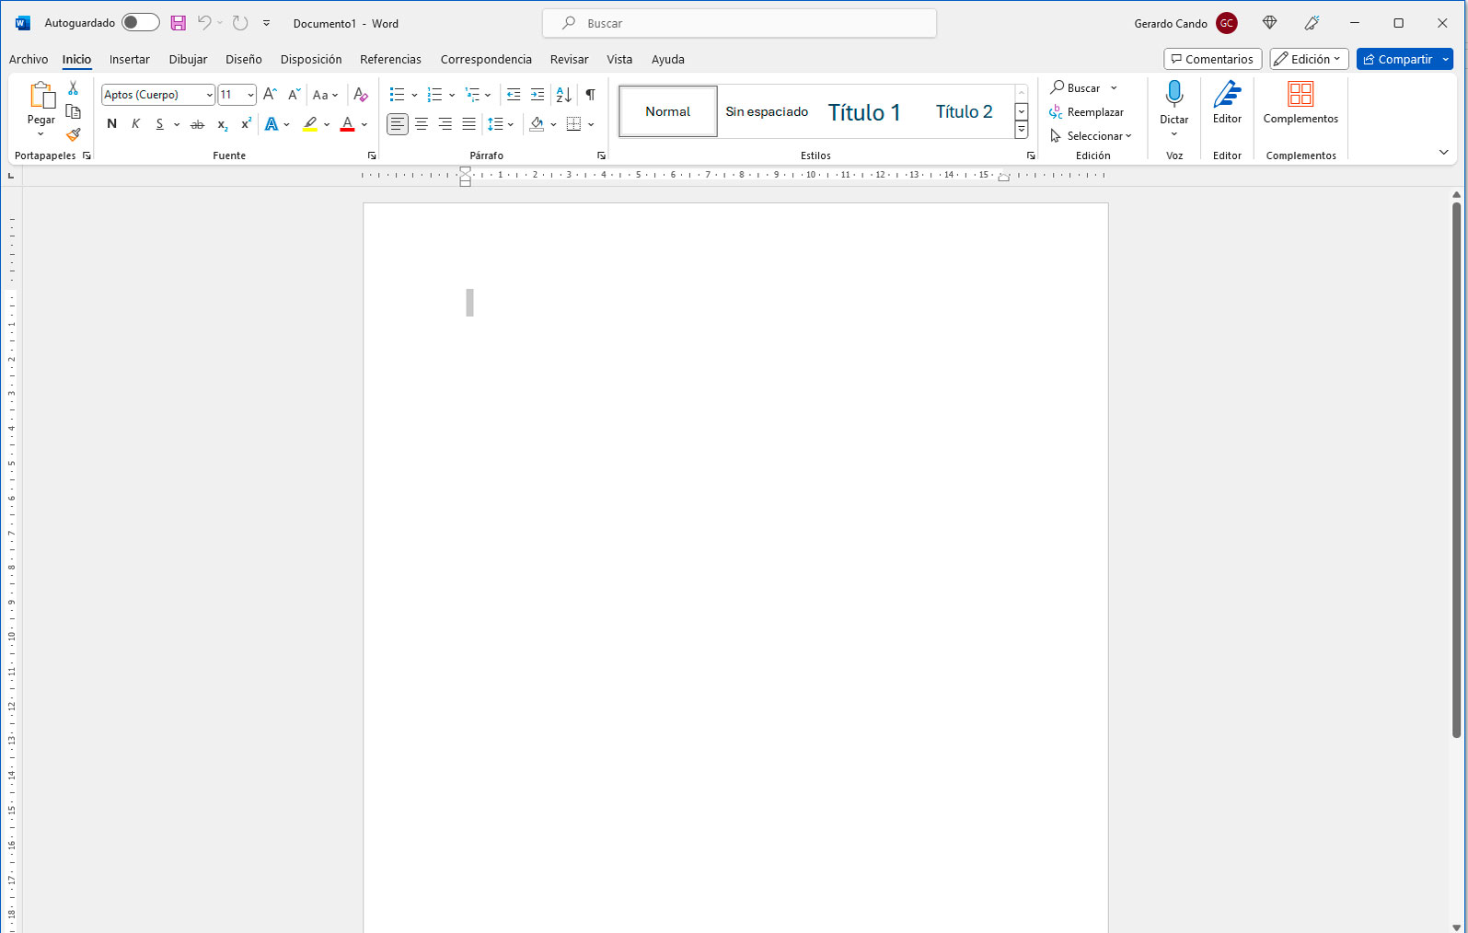1468x933 pixels.
Task: Toggle subscript formatting
Action: [222, 124]
